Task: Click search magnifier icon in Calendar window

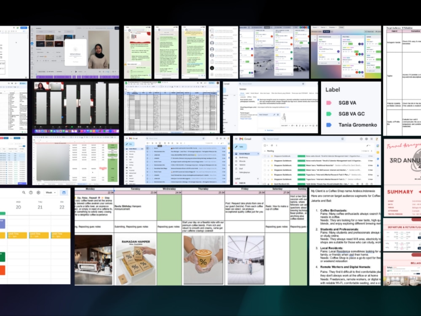Action: [x=24, y=192]
